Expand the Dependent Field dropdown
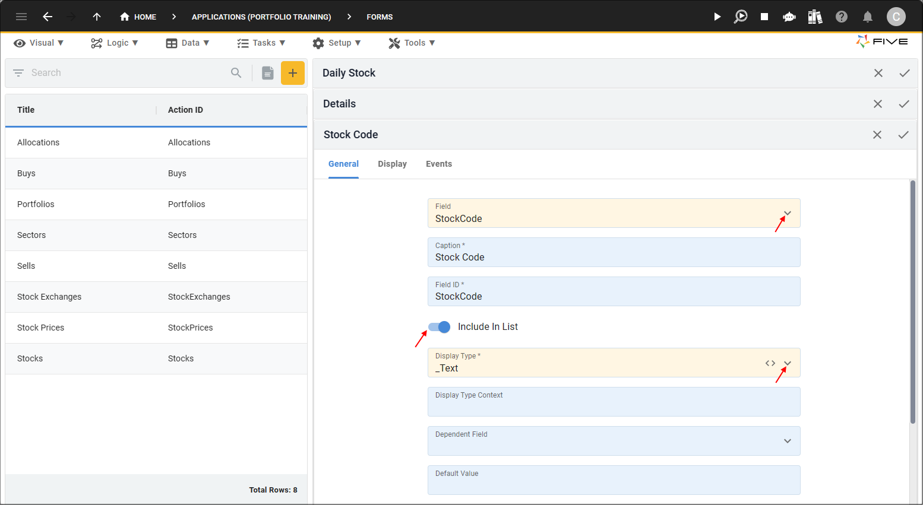923x505 pixels. pos(788,441)
